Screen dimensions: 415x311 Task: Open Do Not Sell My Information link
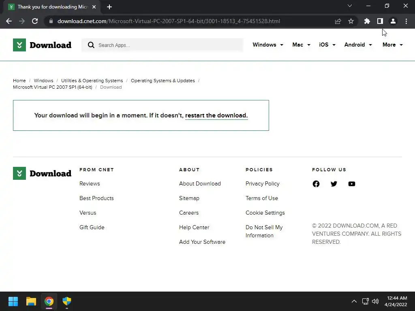point(264,231)
